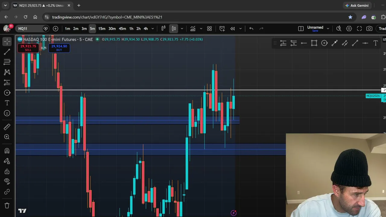The height and width of the screenshot is (217, 386).
Task: Select the 5m timeframe
Action: coord(92,29)
